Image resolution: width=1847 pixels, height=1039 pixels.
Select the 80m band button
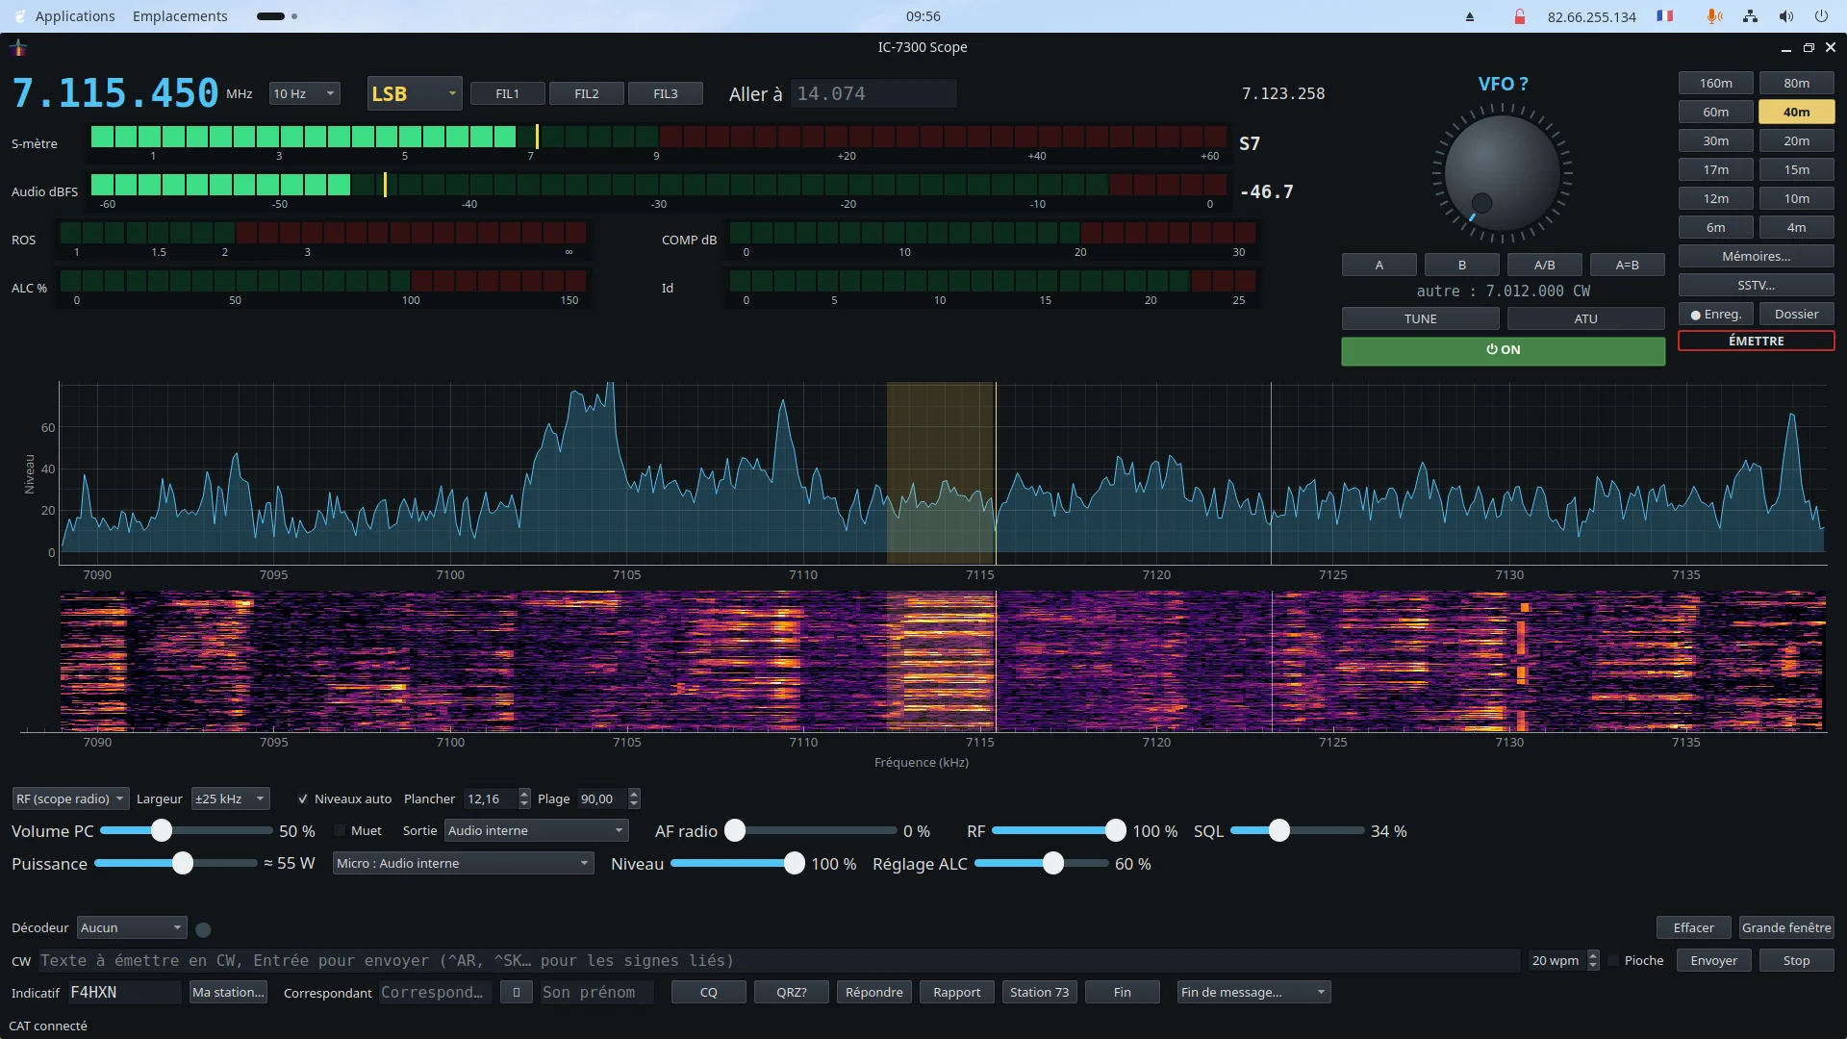[1796, 83]
